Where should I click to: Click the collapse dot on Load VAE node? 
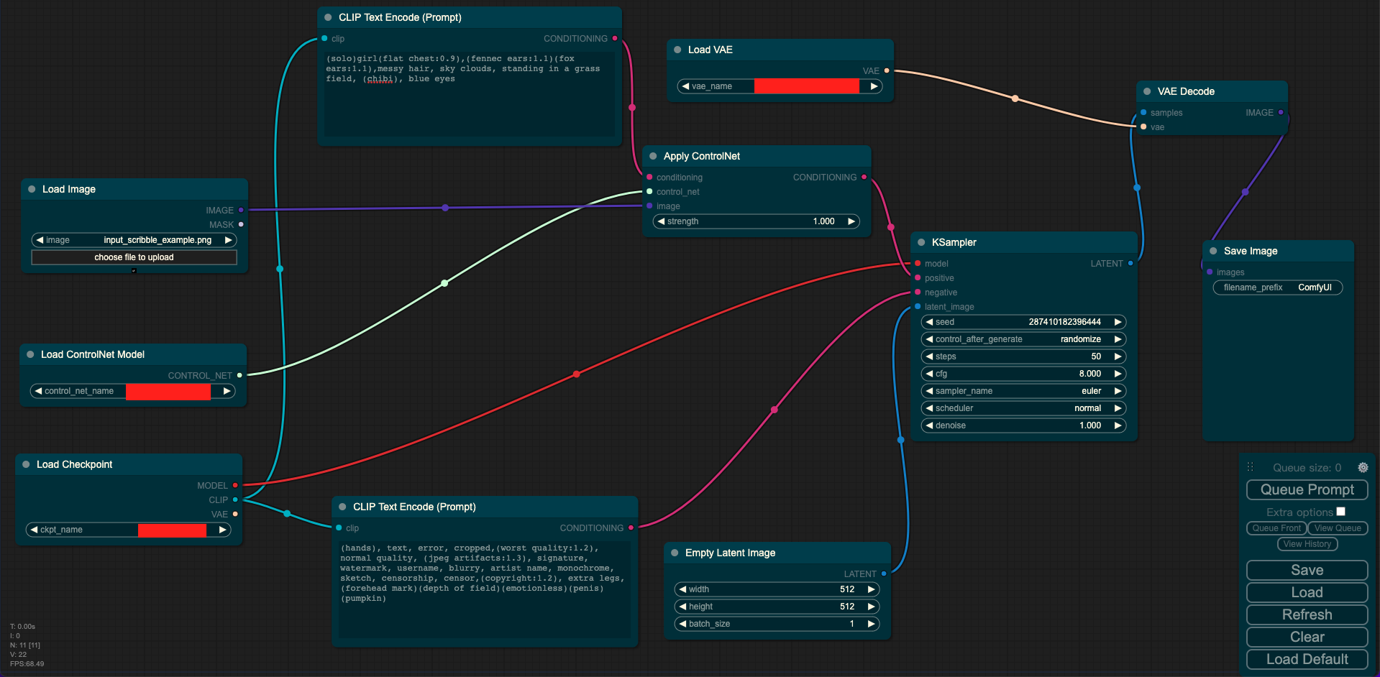(677, 50)
